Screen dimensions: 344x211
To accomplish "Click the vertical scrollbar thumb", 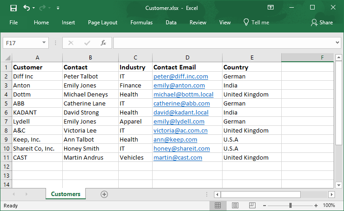I will pos(339,103).
